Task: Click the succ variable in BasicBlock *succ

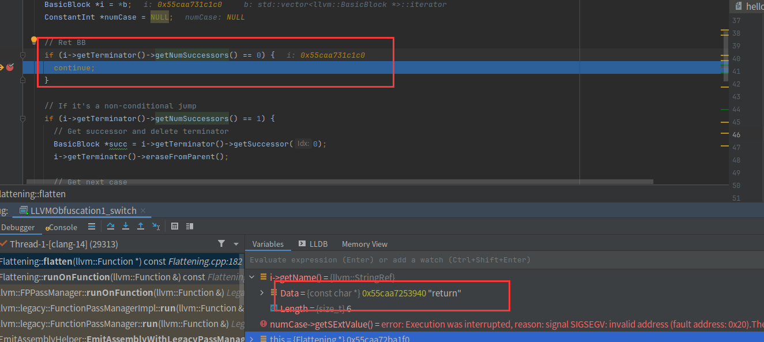Action: (118, 144)
